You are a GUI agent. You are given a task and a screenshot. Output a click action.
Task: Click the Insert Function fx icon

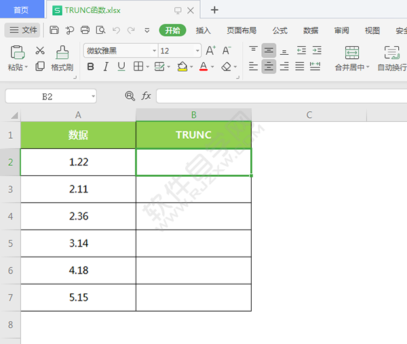pos(146,96)
